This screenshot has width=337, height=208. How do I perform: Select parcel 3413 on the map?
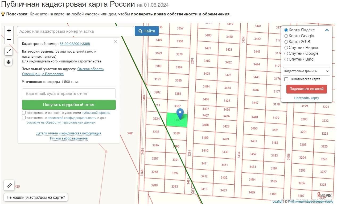[x=204, y=189]
